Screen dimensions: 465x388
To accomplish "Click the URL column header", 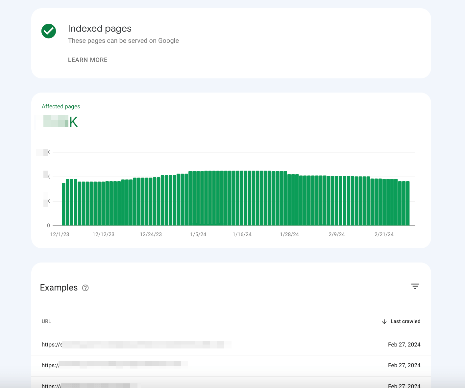I will (46, 321).
